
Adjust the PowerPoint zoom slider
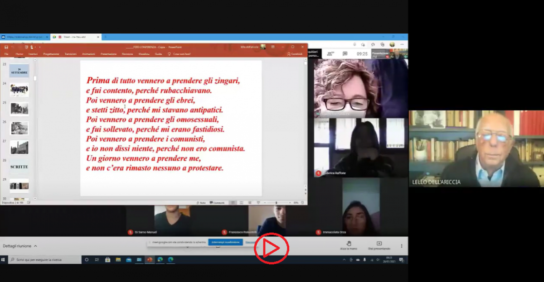(x=277, y=203)
